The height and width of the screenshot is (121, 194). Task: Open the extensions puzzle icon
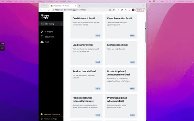click(126, 10)
